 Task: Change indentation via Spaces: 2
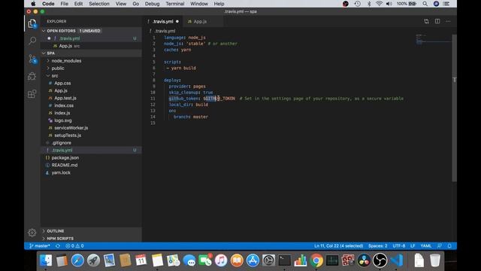[377, 246]
